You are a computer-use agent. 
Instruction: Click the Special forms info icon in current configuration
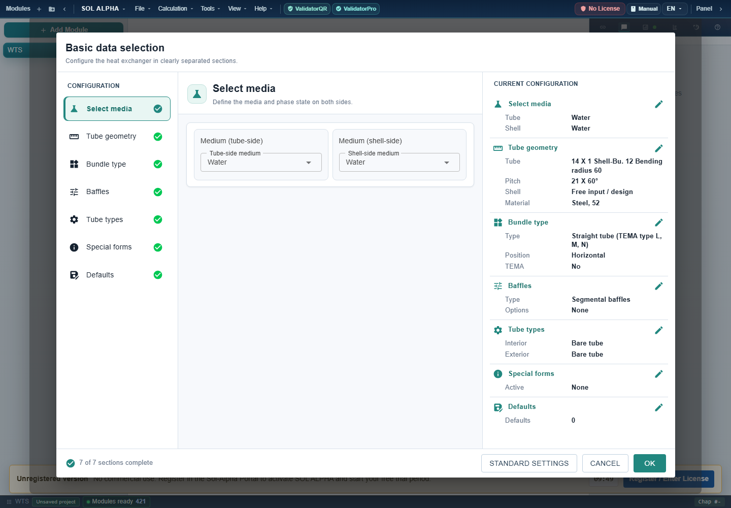point(498,374)
